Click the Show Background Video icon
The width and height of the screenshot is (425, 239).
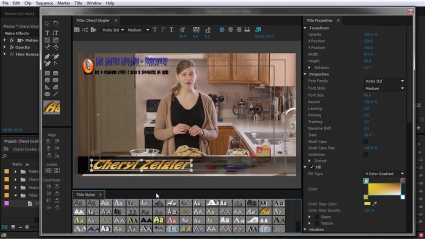258,30
